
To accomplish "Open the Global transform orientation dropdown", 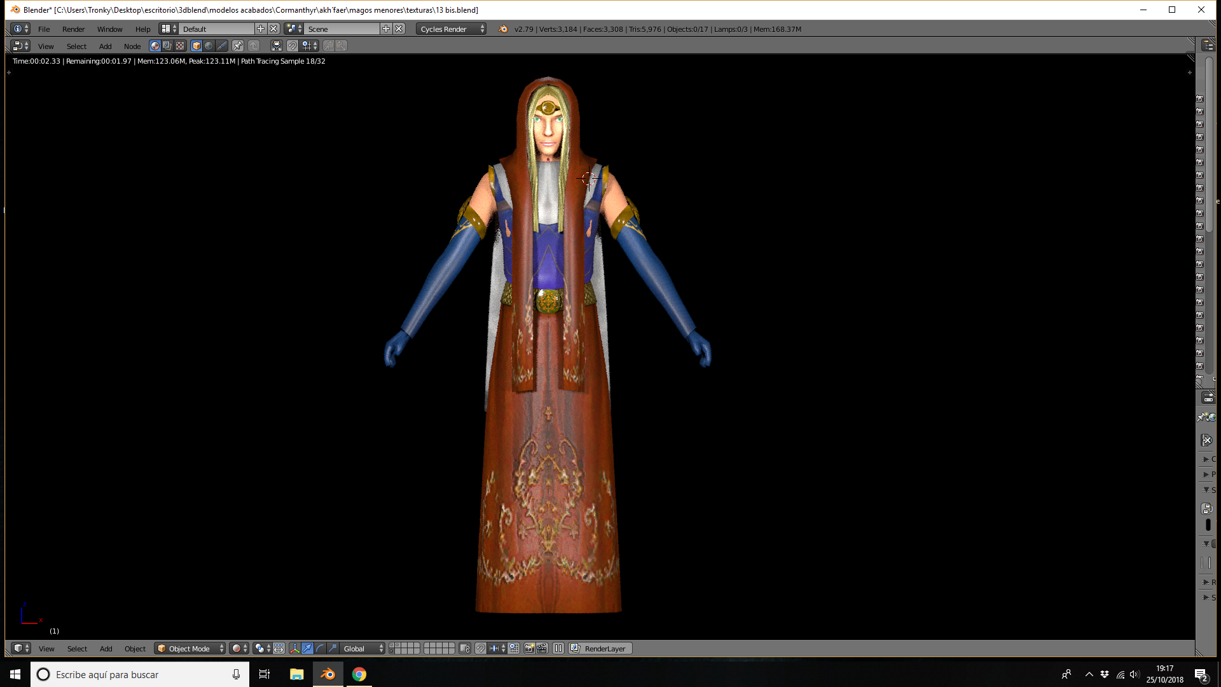I will coord(362,648).
